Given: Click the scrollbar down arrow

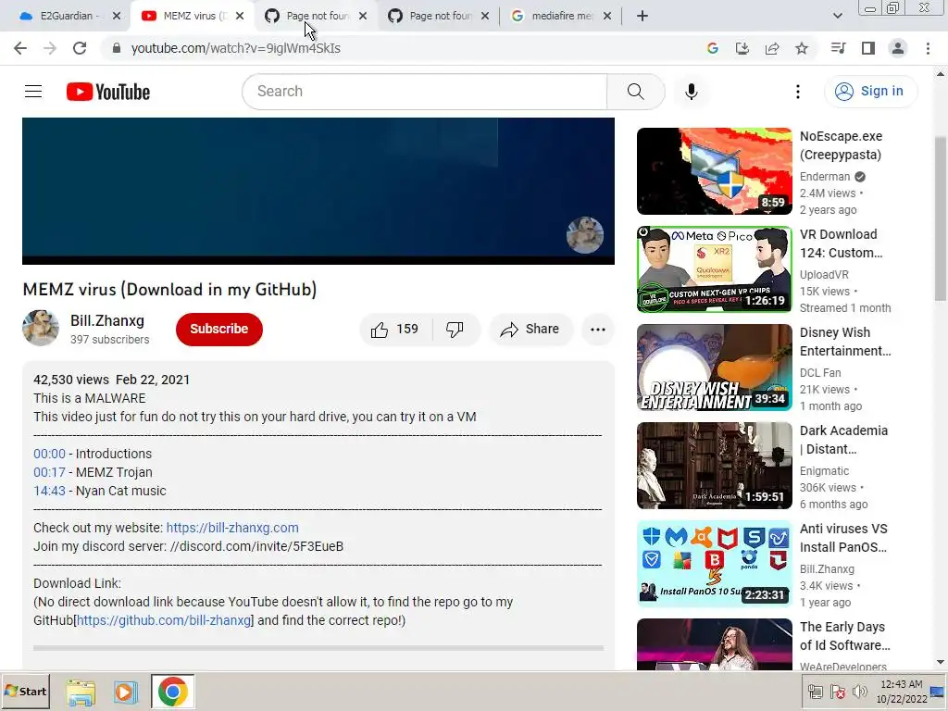Looking at the screenshot, I should tap(941, 663).
